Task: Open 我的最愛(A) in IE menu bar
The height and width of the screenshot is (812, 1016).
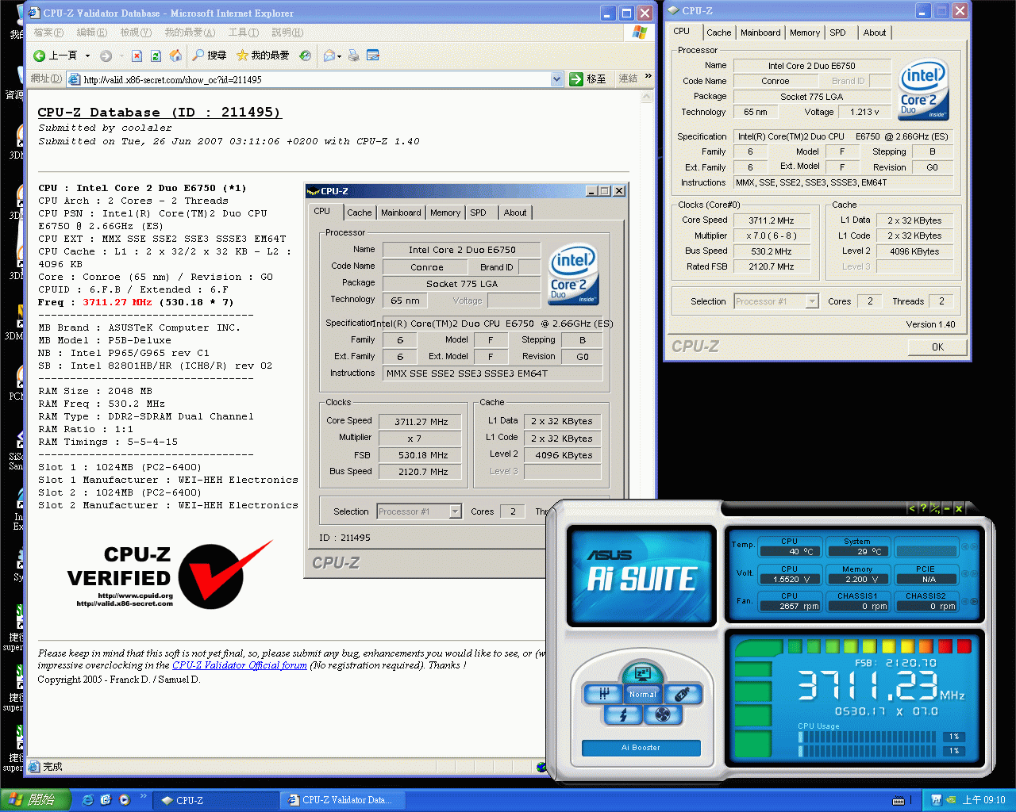Action: point(190,33)
